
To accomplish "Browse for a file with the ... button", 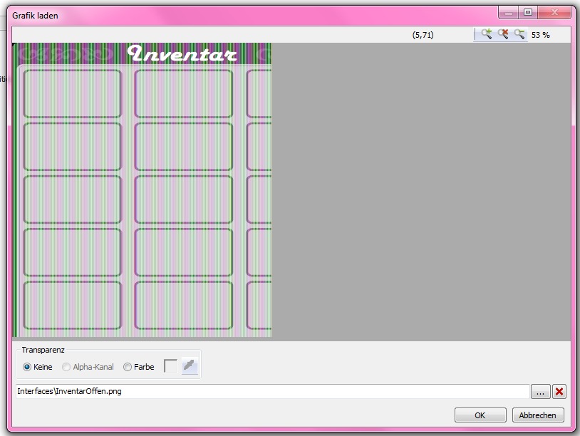I will (x=540, y=391).
